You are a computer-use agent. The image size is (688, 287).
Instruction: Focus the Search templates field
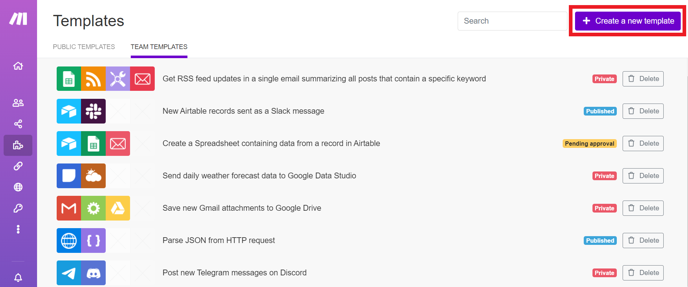tap(512, 21)
